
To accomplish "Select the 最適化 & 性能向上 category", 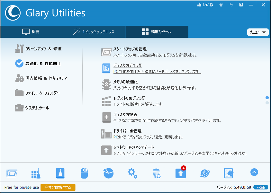I will point(38,64).
